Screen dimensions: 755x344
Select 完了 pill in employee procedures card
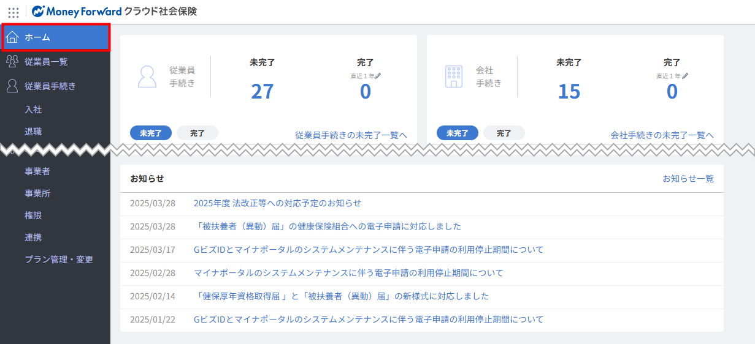197,133
